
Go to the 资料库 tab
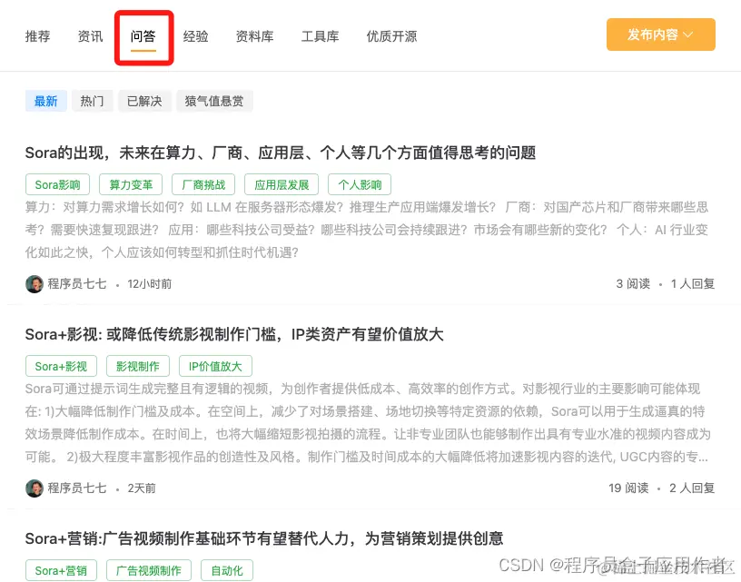tap(254, 36)
